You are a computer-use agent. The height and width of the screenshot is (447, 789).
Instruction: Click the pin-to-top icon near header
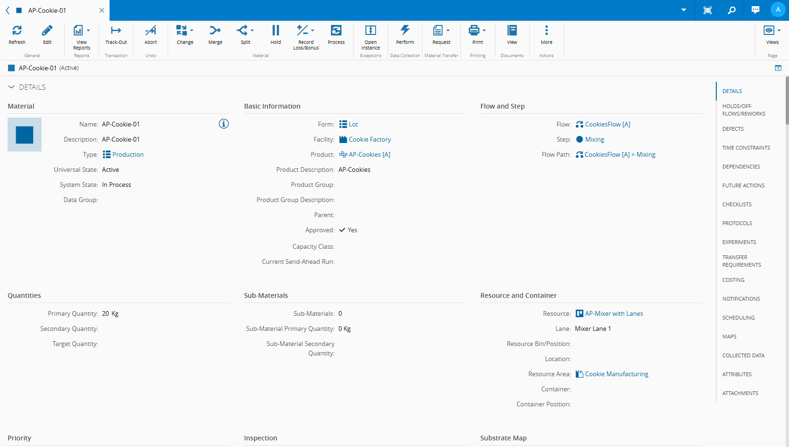[x=778, y=68]
